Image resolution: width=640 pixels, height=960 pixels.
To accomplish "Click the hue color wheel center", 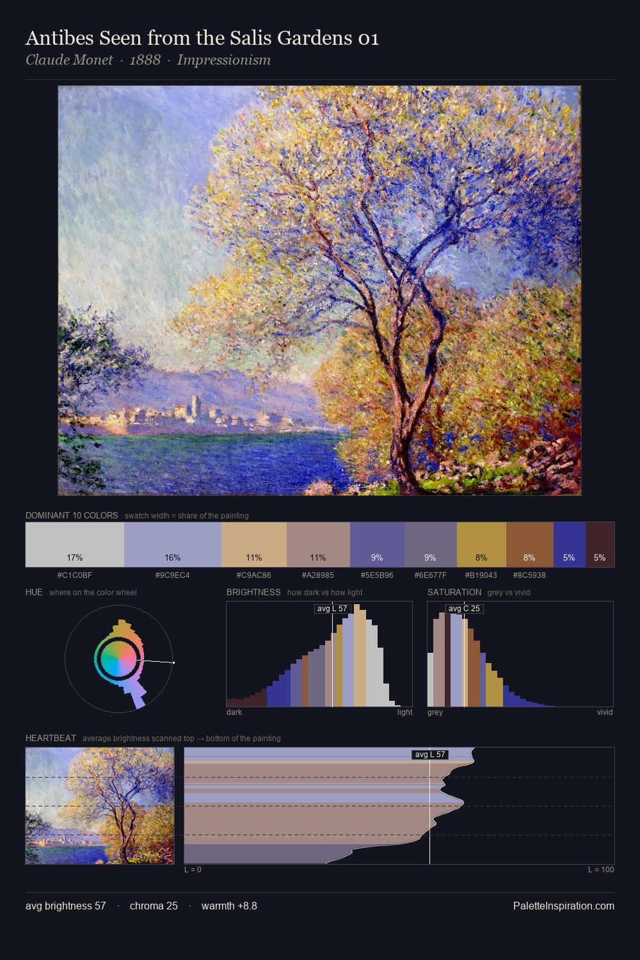I will pyautogui.click(x=118, y=659).
